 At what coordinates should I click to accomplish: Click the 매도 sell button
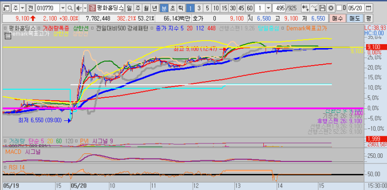355,19
